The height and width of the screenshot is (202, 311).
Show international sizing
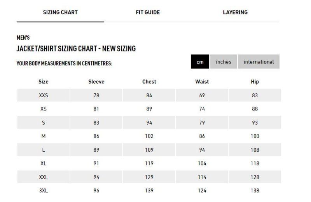[259, 62]
